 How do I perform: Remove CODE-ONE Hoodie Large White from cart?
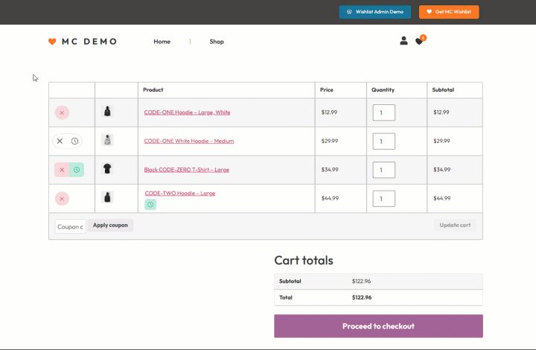(62, 112)
